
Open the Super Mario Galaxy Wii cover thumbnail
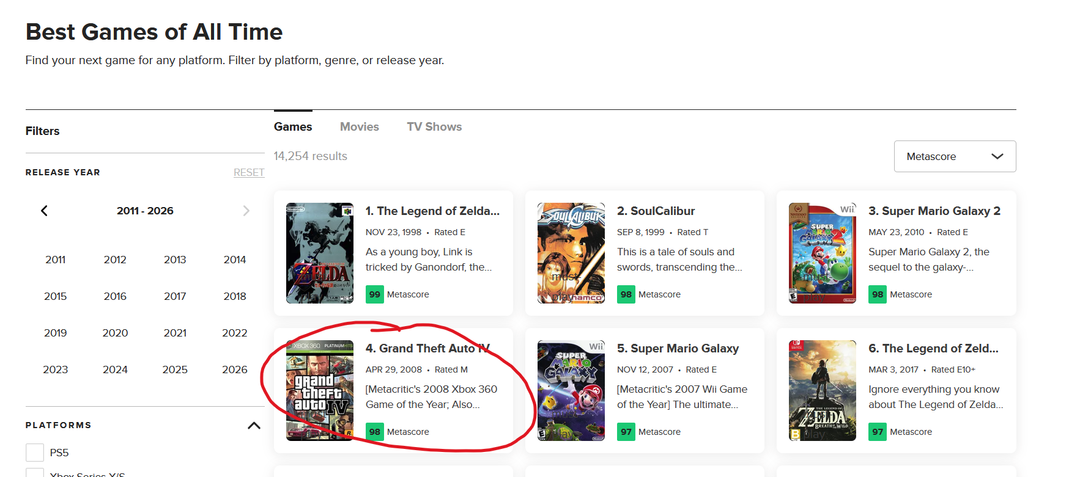pyautogui.click(x=571, y=390)
